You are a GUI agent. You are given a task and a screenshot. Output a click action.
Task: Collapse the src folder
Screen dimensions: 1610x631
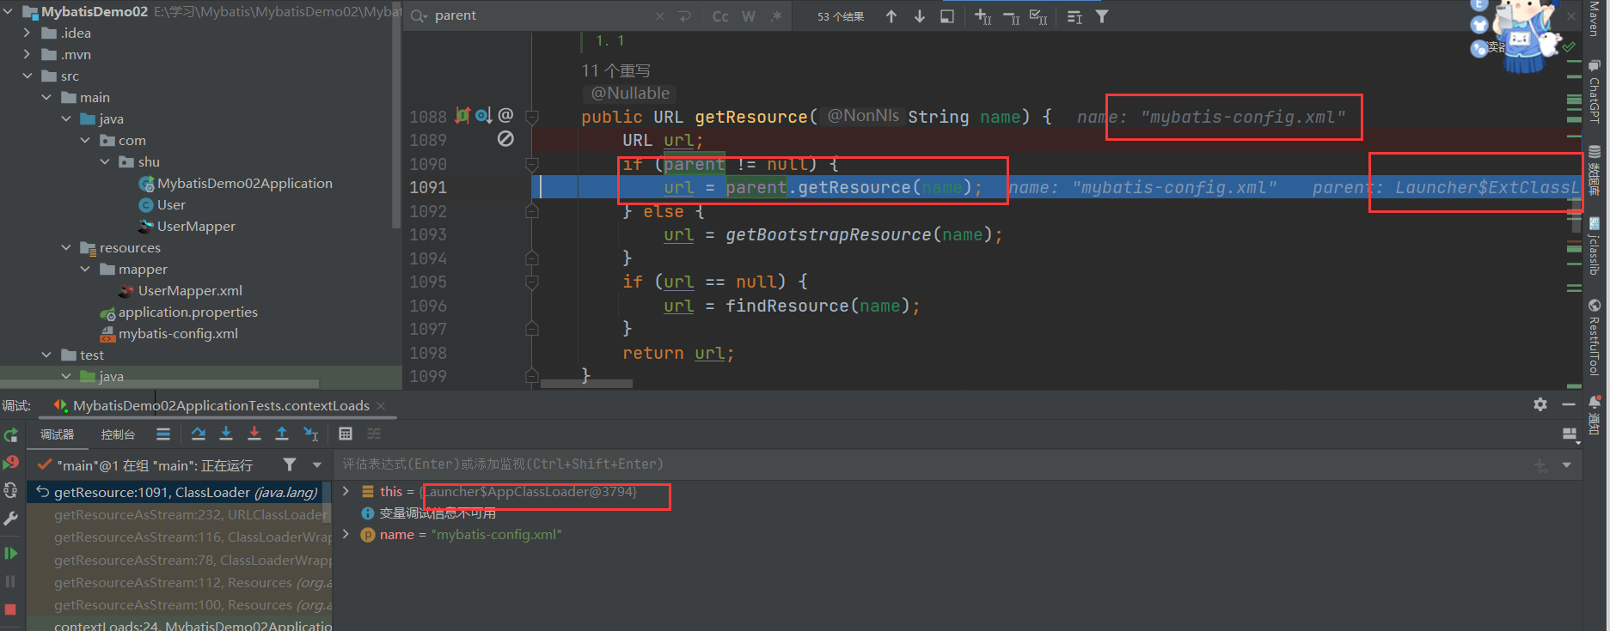[x=28, y=76]
